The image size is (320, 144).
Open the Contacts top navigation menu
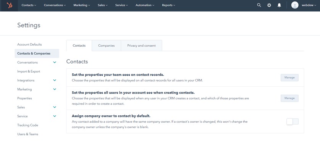click(x=29, y=5)
